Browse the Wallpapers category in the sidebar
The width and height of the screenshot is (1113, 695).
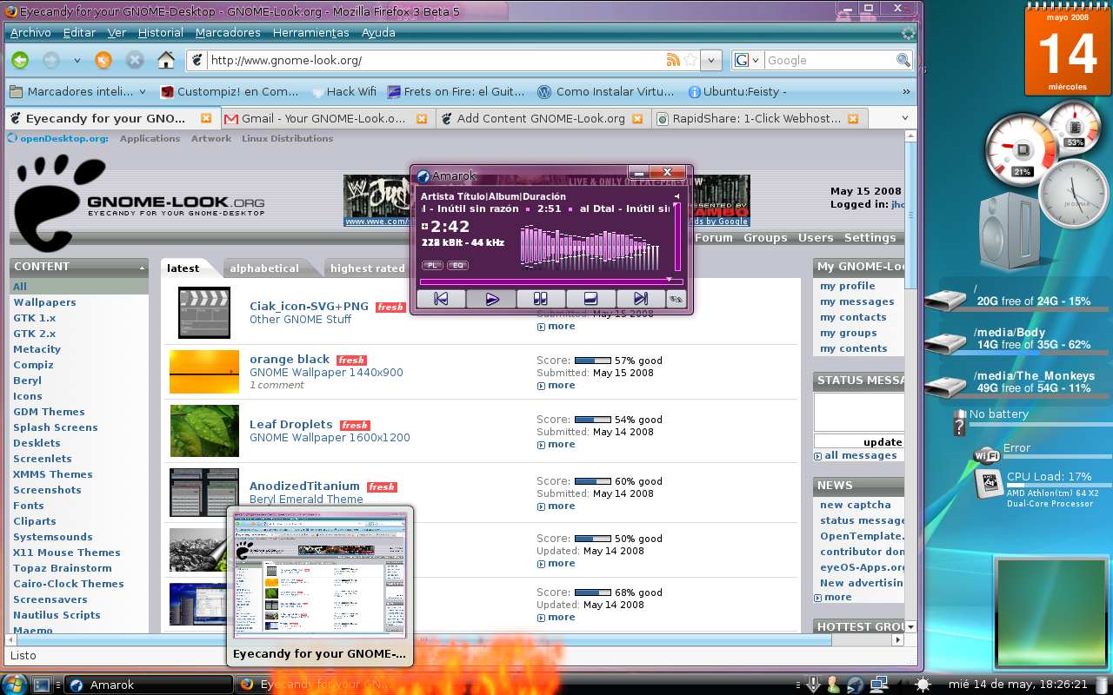coord(44,301)
